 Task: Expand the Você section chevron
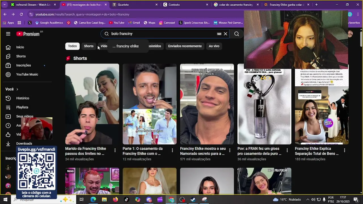(x=17, y=89)
